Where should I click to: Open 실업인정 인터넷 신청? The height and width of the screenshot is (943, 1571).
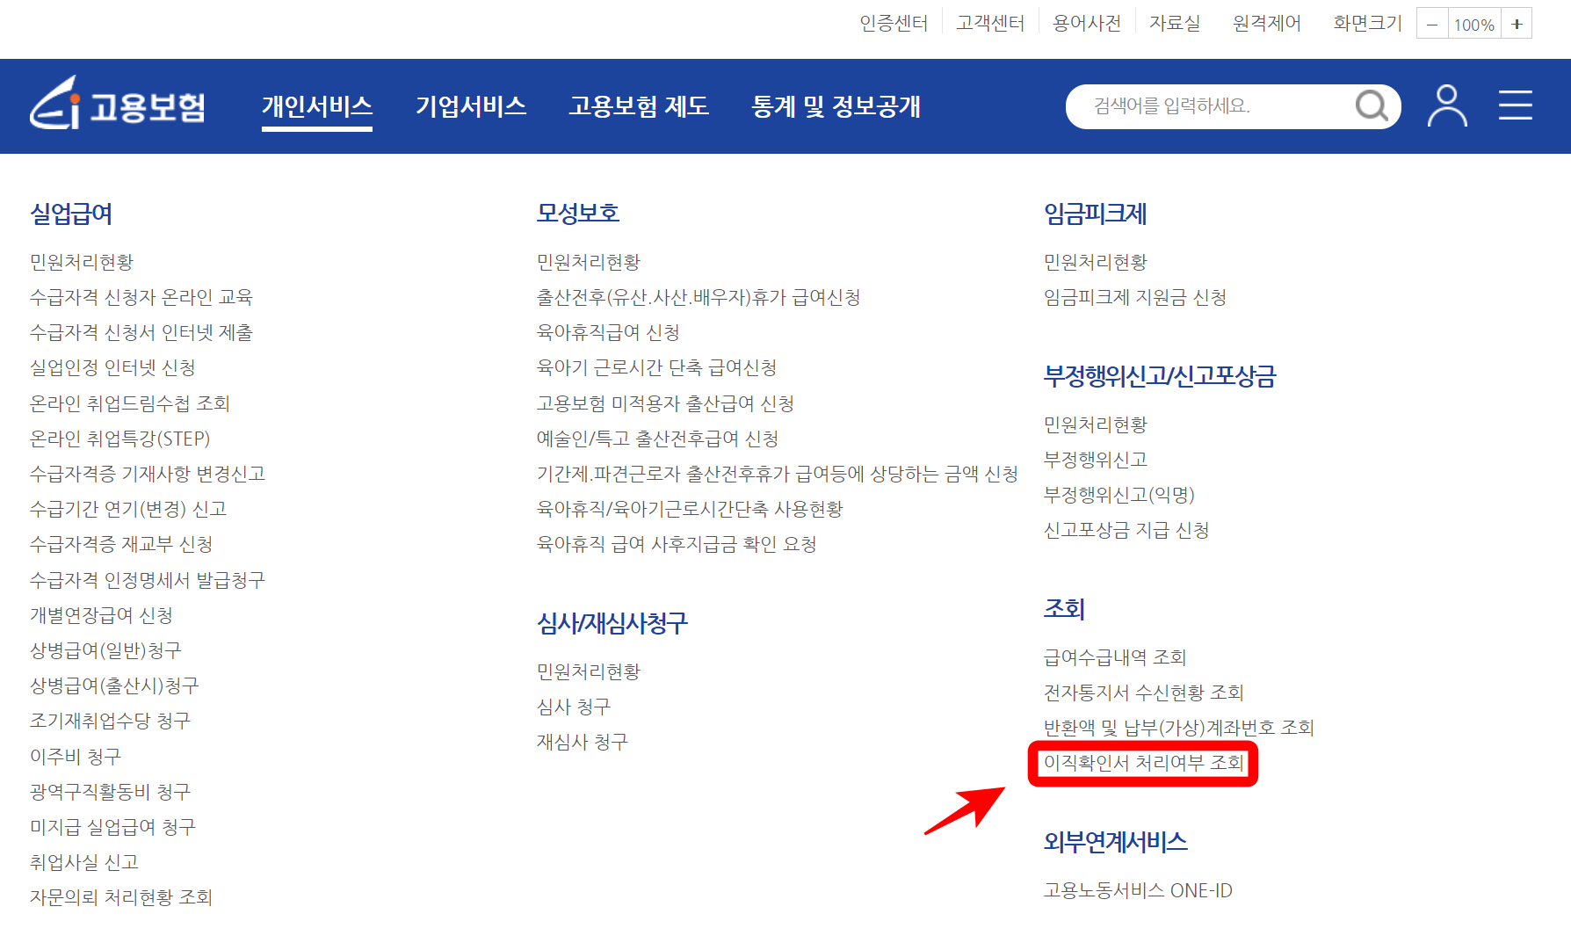click(x=112, y=367)
